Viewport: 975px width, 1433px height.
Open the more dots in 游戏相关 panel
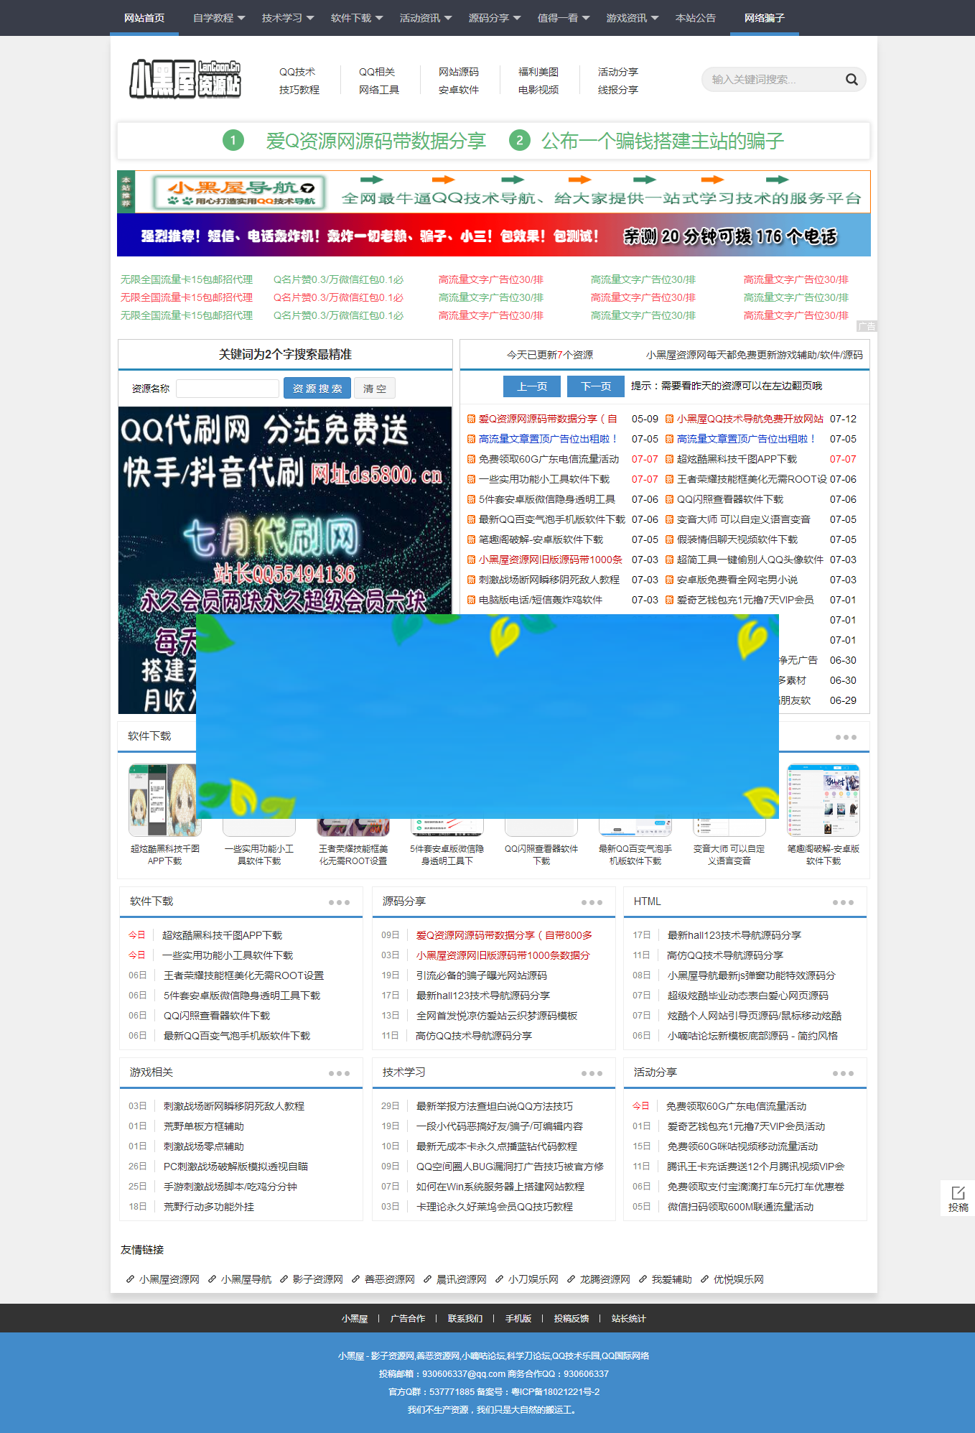pyautogui.click(x=339, y=1073)
